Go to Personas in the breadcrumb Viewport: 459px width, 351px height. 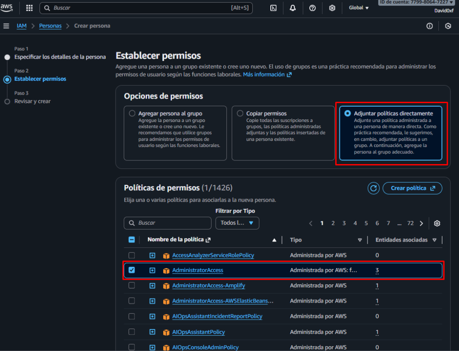[50, 26]
